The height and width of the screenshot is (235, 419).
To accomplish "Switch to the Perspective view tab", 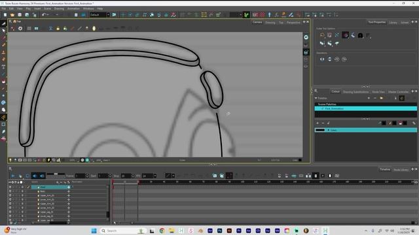I will point(293,22).
